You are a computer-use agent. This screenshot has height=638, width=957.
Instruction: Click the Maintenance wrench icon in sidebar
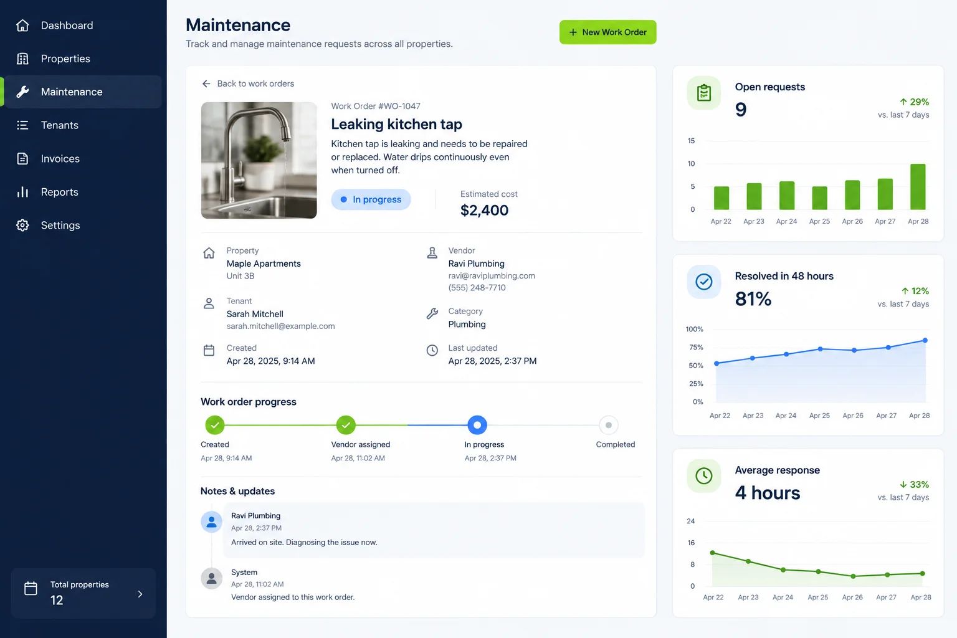click(22, 92)
